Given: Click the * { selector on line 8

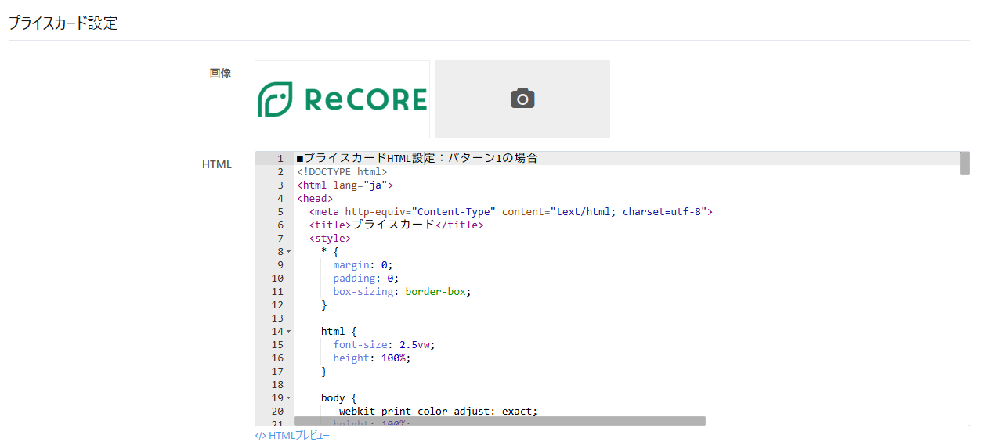Looking at the screenshot, I should pos(330,251).
